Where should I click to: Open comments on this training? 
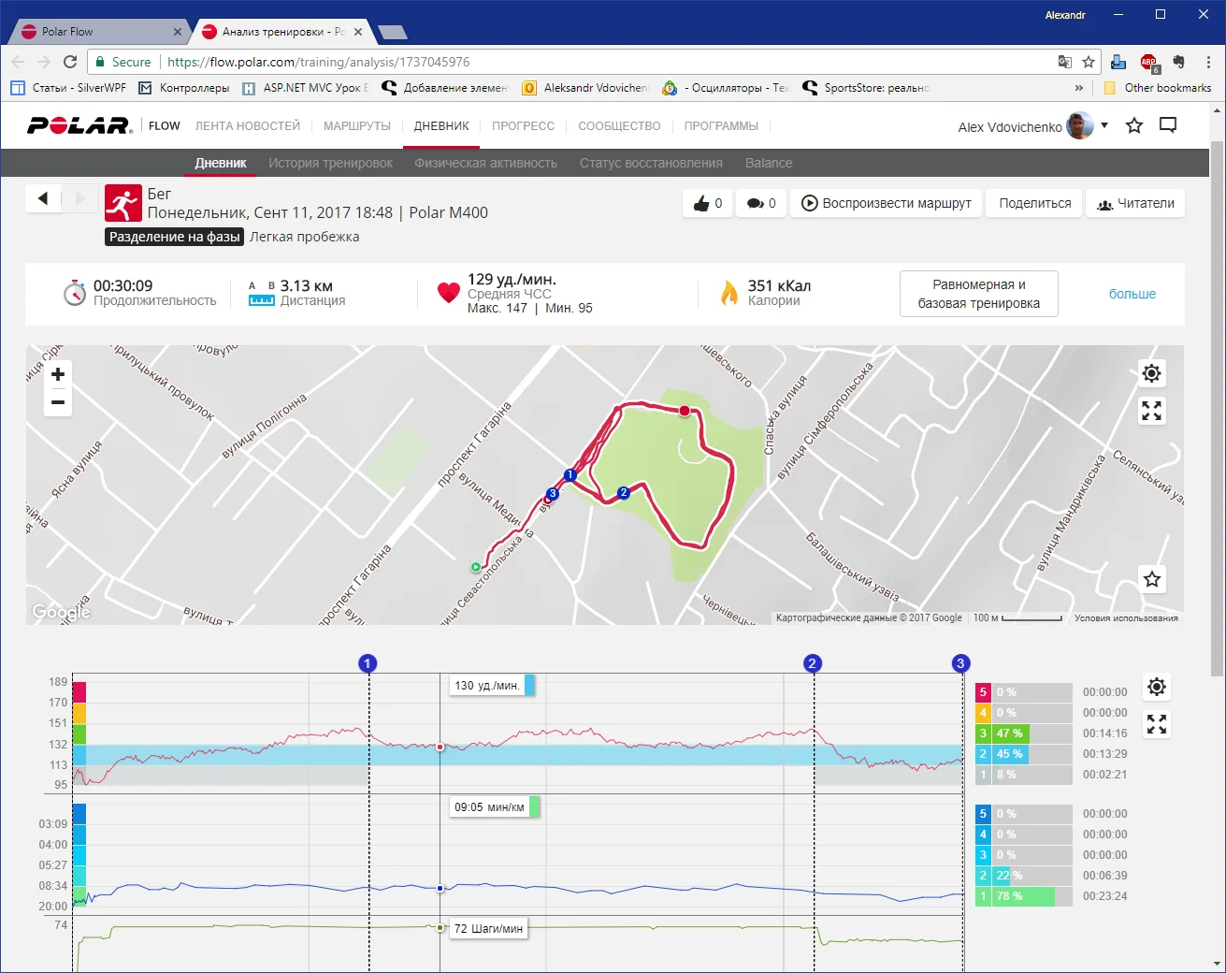(x=761, y=203)
